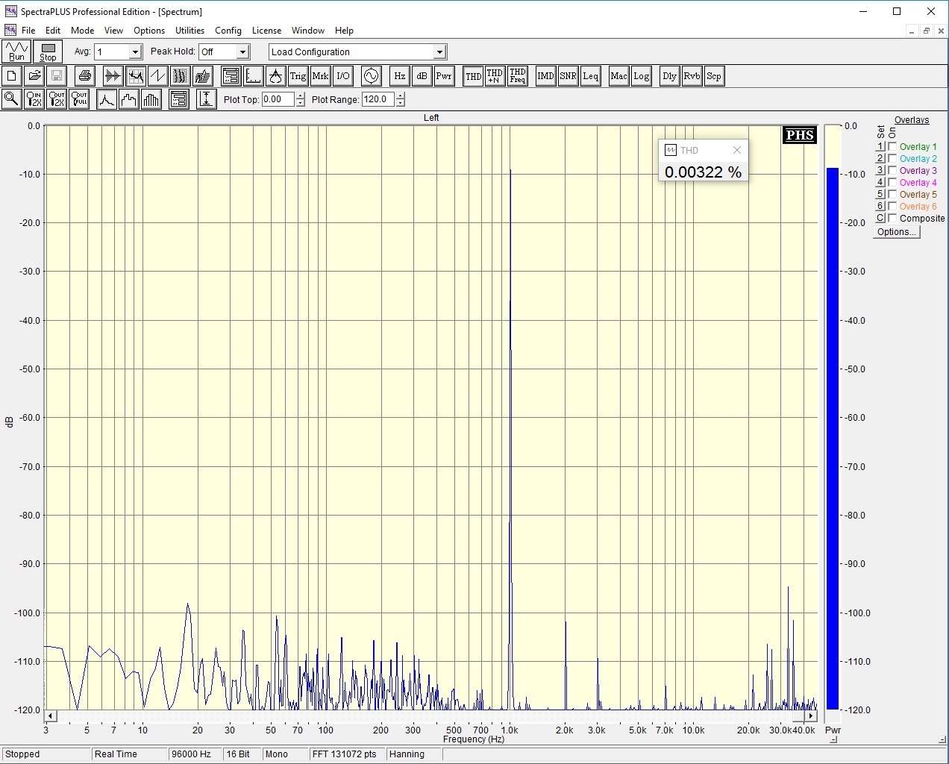Close the THD readout window

(x=737, y=150)
